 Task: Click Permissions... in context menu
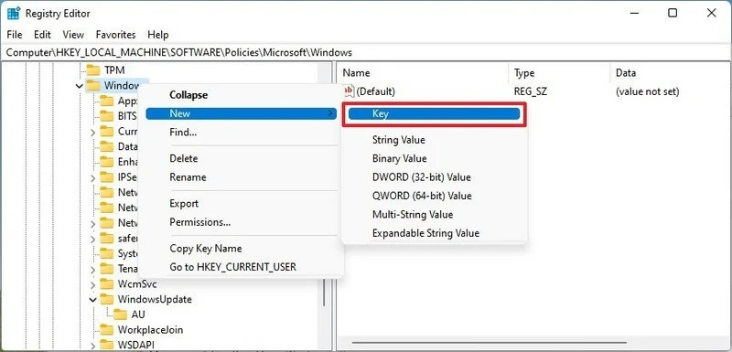pos(199,222)
